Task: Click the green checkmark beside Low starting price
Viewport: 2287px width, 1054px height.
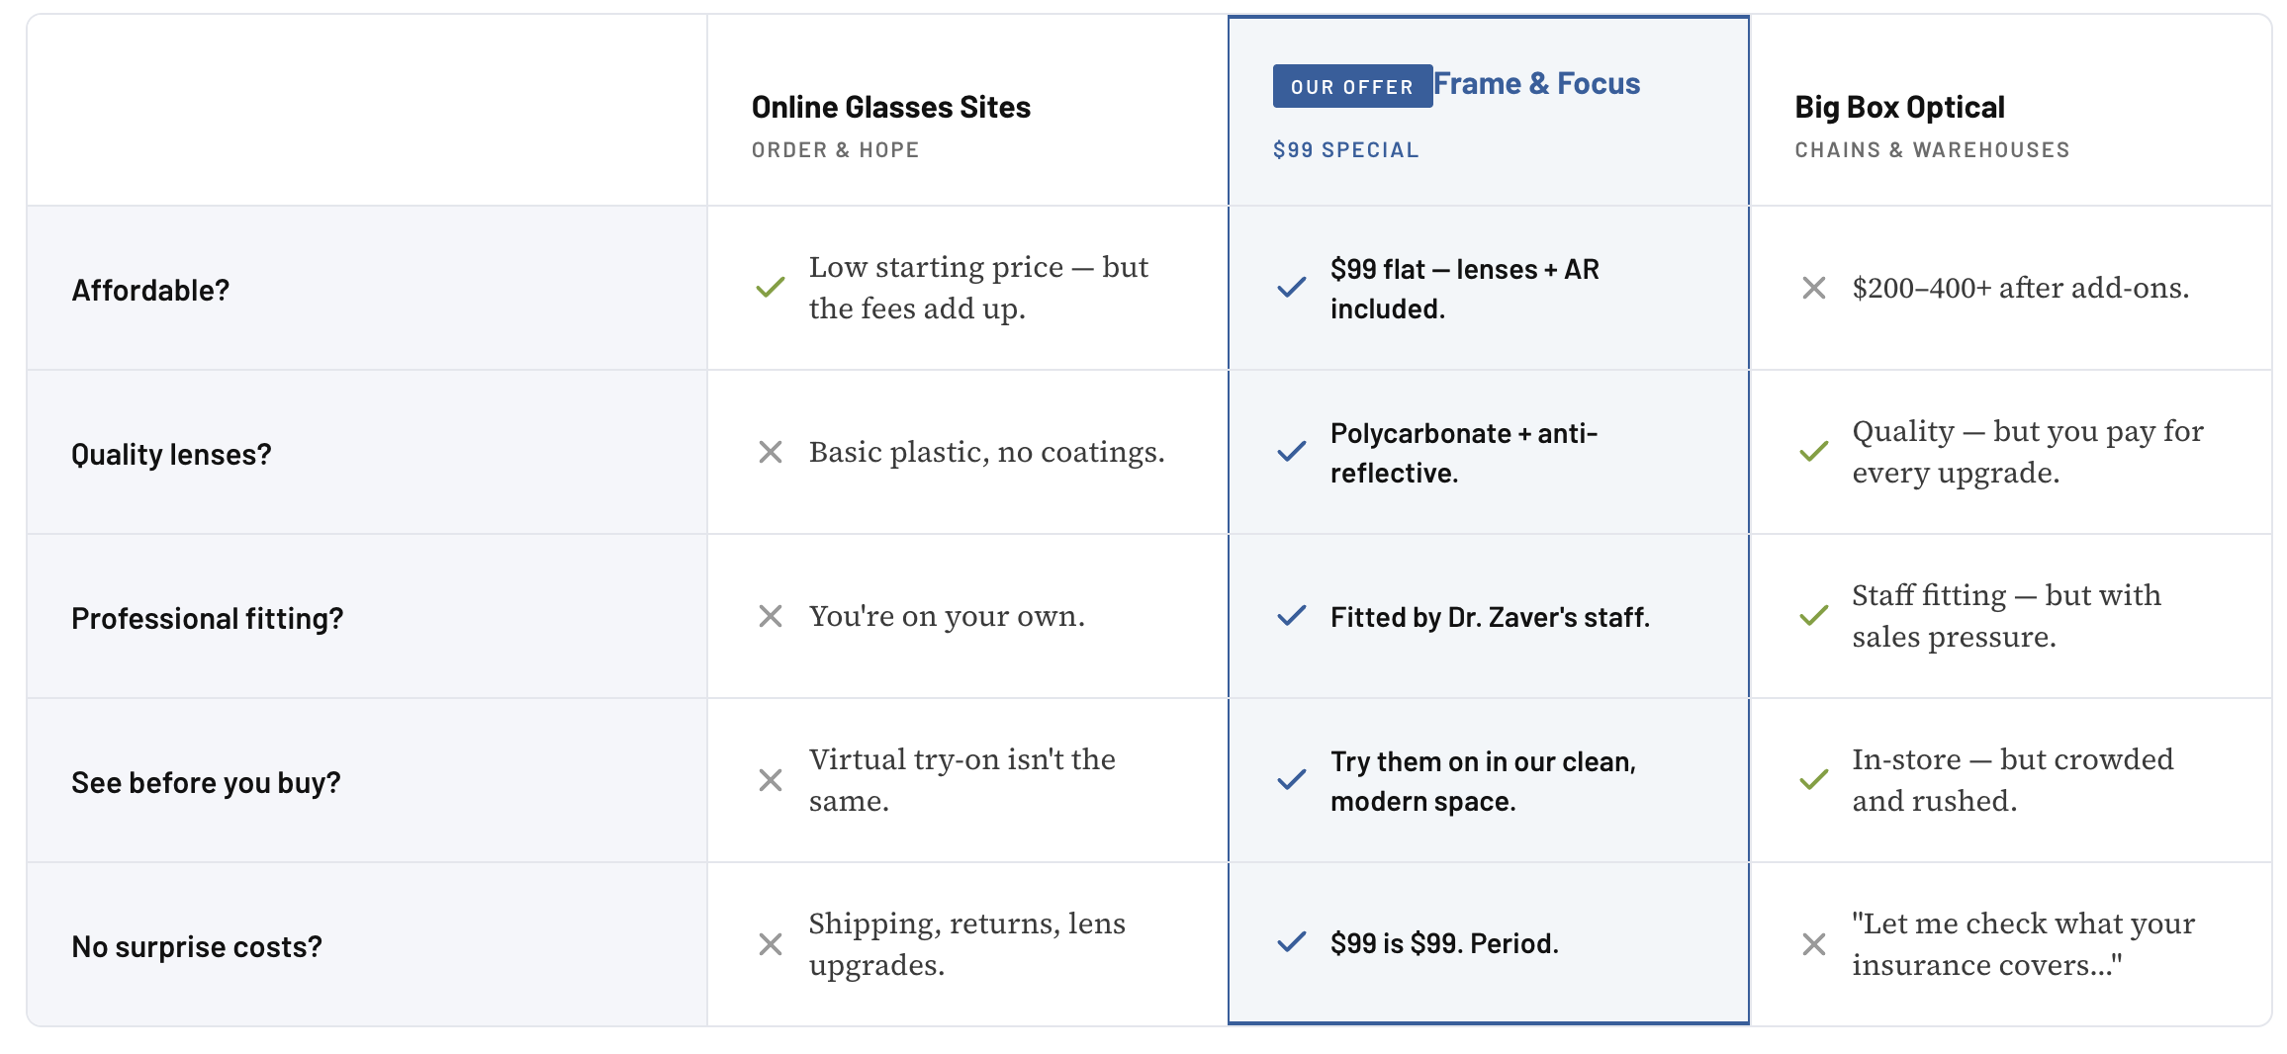Action: tap(771, 288)
